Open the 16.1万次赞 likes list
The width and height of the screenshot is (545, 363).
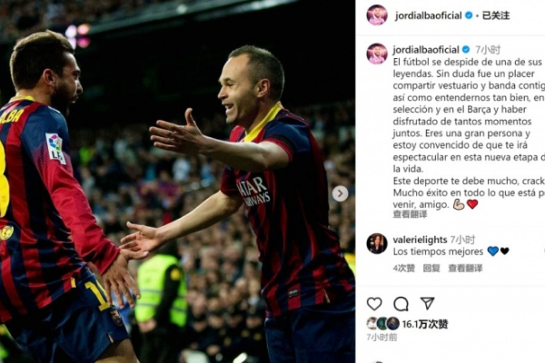click(425, 324)
